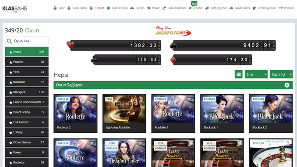This screenshot has width=297, height=167.
Task: Click the Play Now Jackpots EGT banner
Action: pos(173,31)
